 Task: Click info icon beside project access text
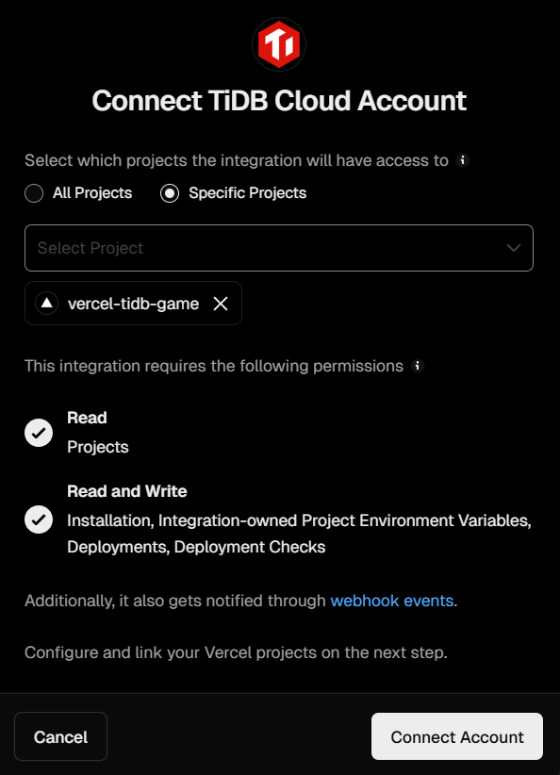(463, 160)
